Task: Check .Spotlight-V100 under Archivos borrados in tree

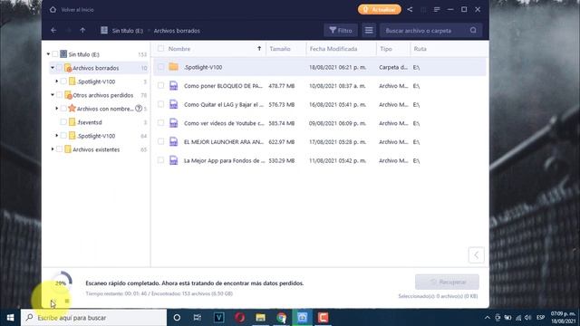Action: (63, 81)
